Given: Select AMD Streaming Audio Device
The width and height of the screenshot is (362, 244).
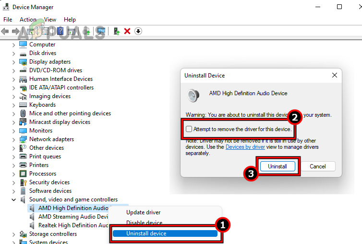Looking at the screenshot, I should (x=73, y=217).
